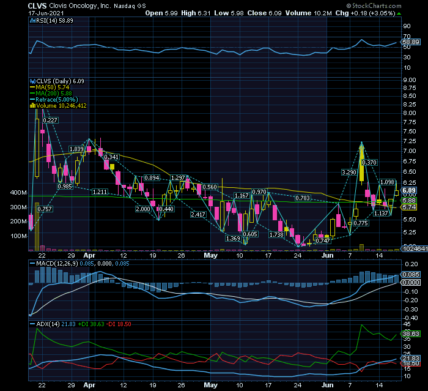Click the 0.775 retracement label

pos(361,223)
